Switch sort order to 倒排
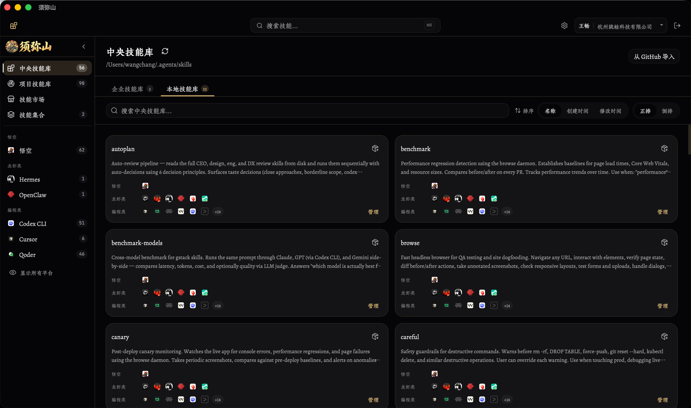Image resolution: width=691 pixels, height=408 pixels. 667,111
